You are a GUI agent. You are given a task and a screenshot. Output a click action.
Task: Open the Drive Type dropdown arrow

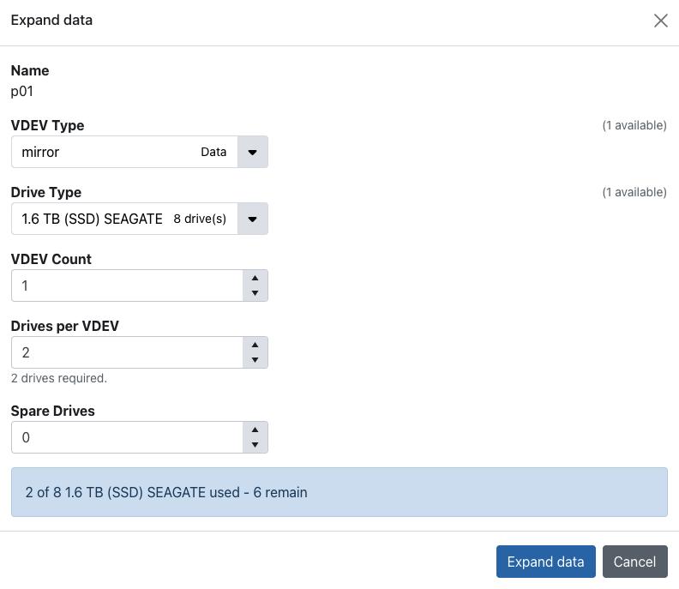coord(252,219)
